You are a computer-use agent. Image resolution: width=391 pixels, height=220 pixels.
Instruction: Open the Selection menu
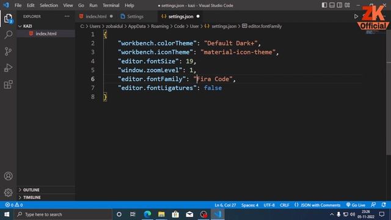tap(49, 5)
